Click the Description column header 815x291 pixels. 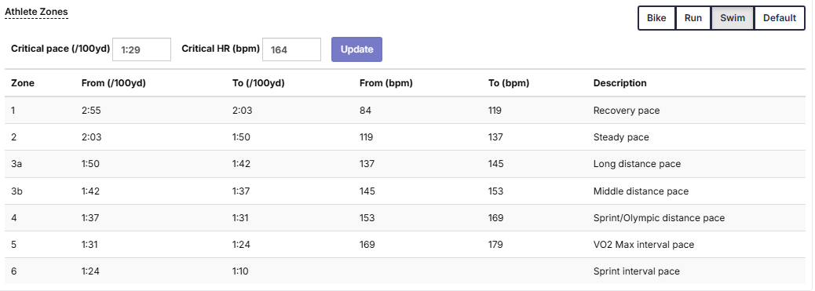pos(620,83)
